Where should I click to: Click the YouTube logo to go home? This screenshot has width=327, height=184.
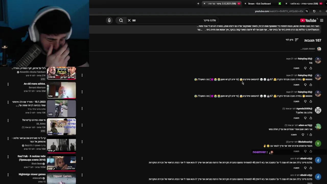(308, 20)
